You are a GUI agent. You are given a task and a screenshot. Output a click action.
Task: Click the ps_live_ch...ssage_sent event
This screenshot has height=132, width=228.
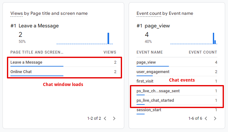[x=158, y=91]
